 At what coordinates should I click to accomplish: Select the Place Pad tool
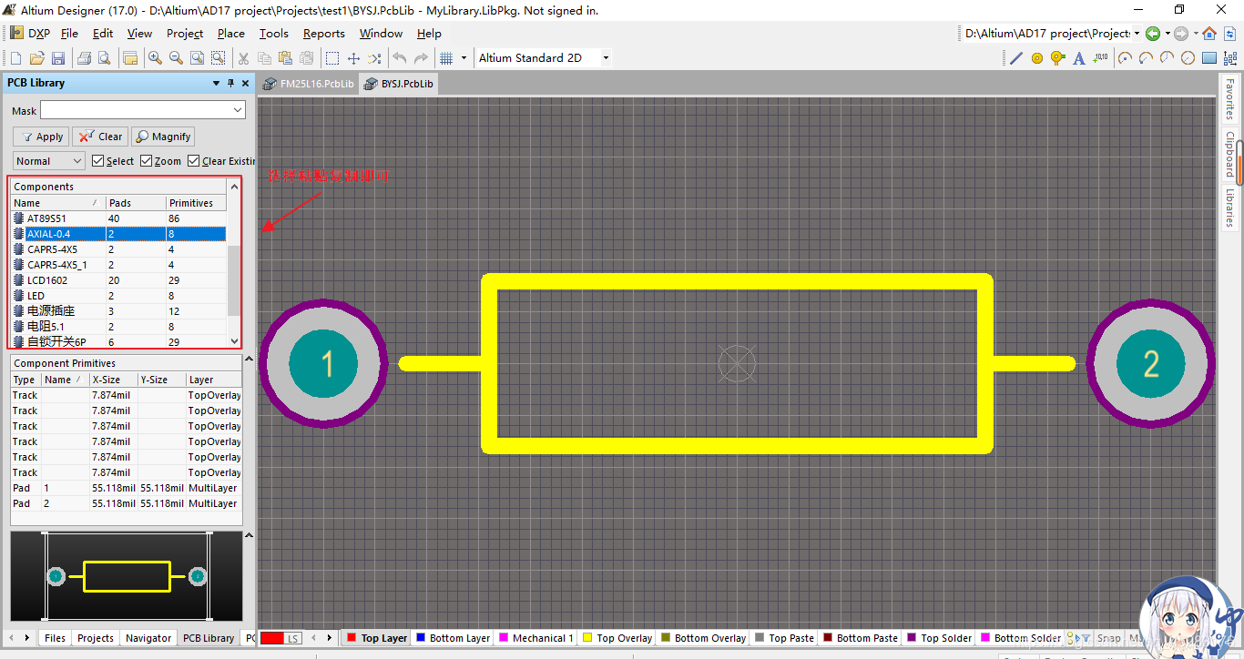[1037, 58]
